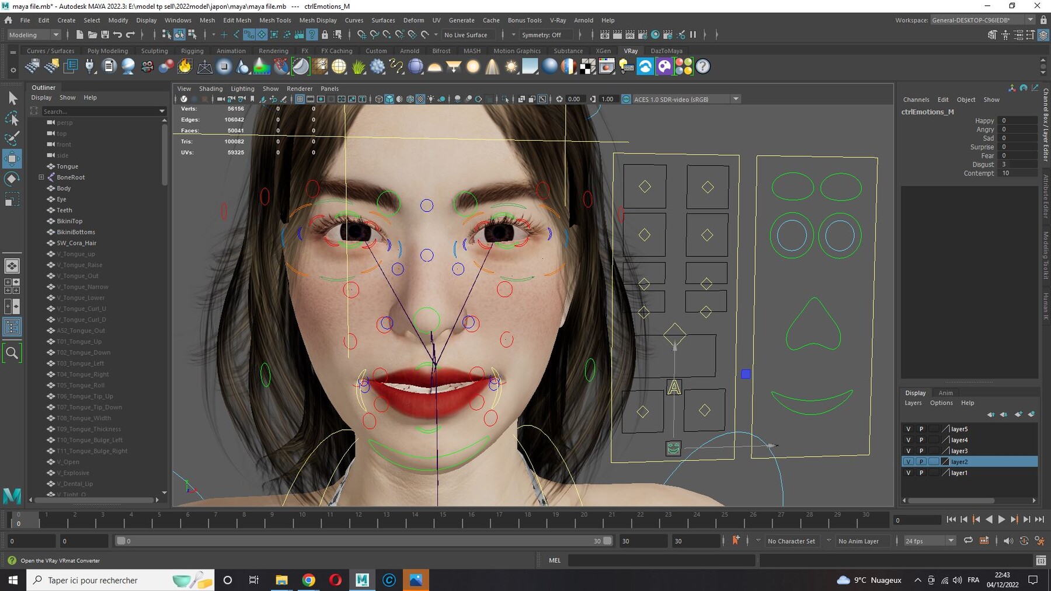Activate the Lasso select tool
The height and width of the screenshot is (591, 1051).
tap(12, 119)
